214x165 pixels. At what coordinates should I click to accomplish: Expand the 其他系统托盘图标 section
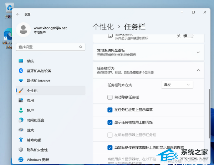[198, 53]
